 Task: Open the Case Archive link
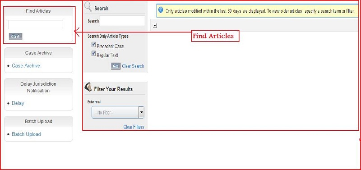[x=26, y=66]
